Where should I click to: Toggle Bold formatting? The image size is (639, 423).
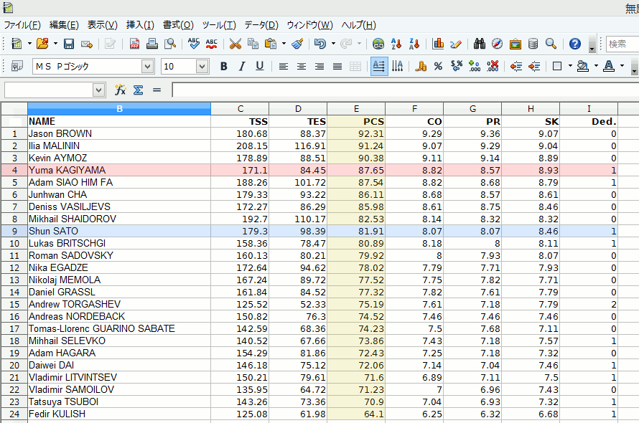224,66
